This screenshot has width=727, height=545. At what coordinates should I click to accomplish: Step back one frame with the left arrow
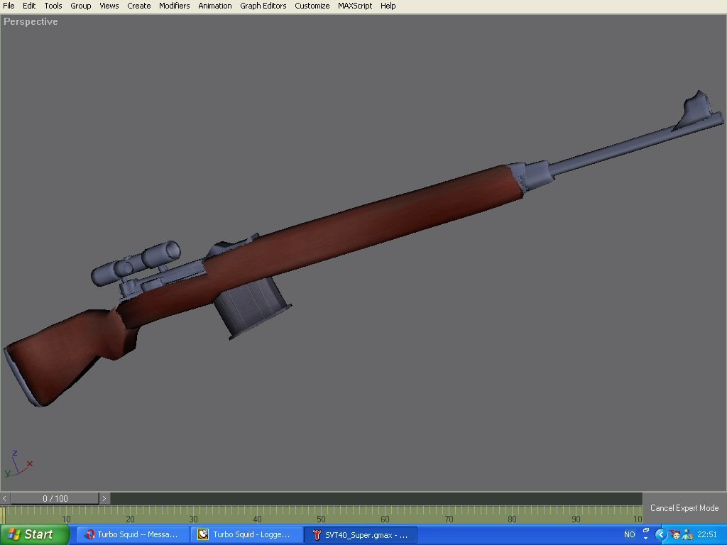point(5,498)
